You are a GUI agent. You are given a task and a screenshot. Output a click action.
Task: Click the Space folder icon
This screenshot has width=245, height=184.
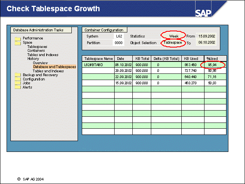17,43
